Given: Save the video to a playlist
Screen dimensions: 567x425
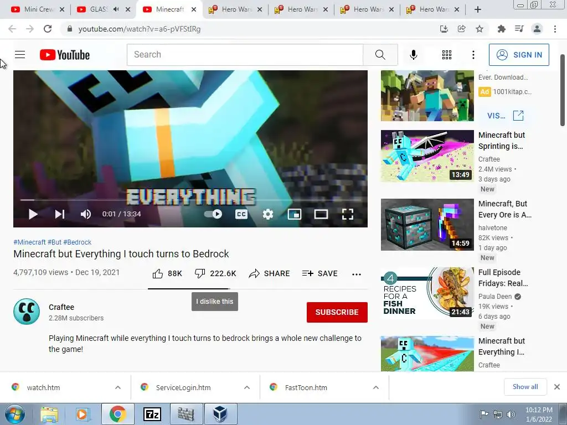Looking at the screenshot, I should [x=319, y=273].
